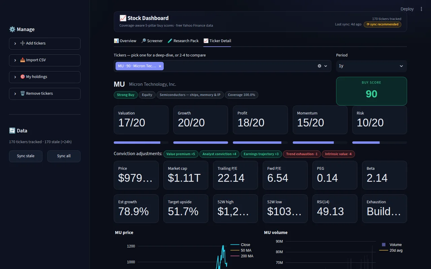
Task: Expand the Import CSV section
Action: click(x=45, y=60)
